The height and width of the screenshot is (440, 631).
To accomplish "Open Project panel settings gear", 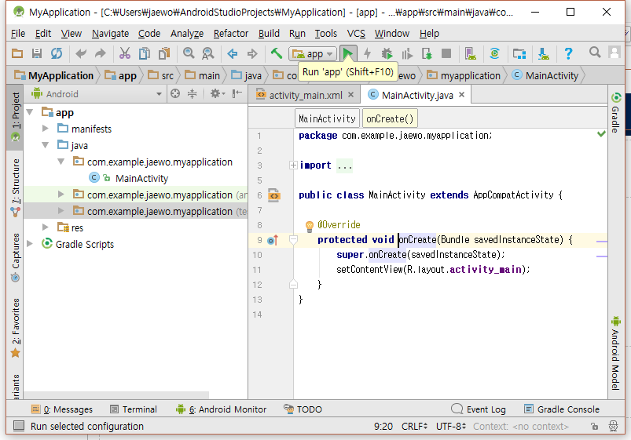I will 217,93.
